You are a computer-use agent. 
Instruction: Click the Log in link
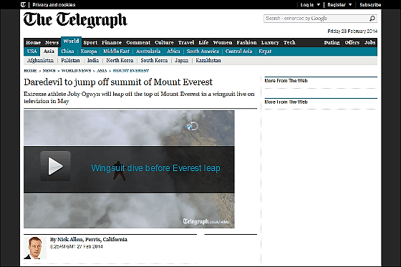coord(307,4)
